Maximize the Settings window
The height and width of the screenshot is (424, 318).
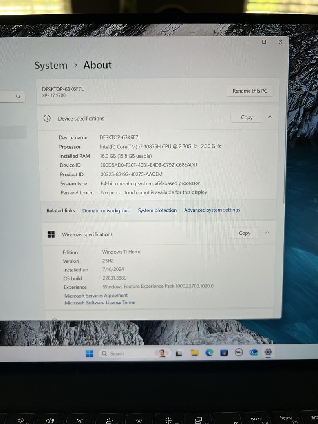coord(264,42)
